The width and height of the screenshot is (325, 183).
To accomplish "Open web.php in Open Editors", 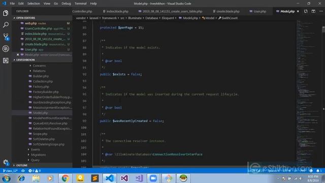I will point(42,23).
